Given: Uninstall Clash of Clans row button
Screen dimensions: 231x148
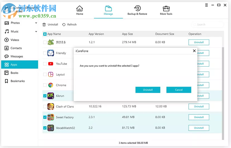Looking at the screenshot, I should [x=199, y=107].
